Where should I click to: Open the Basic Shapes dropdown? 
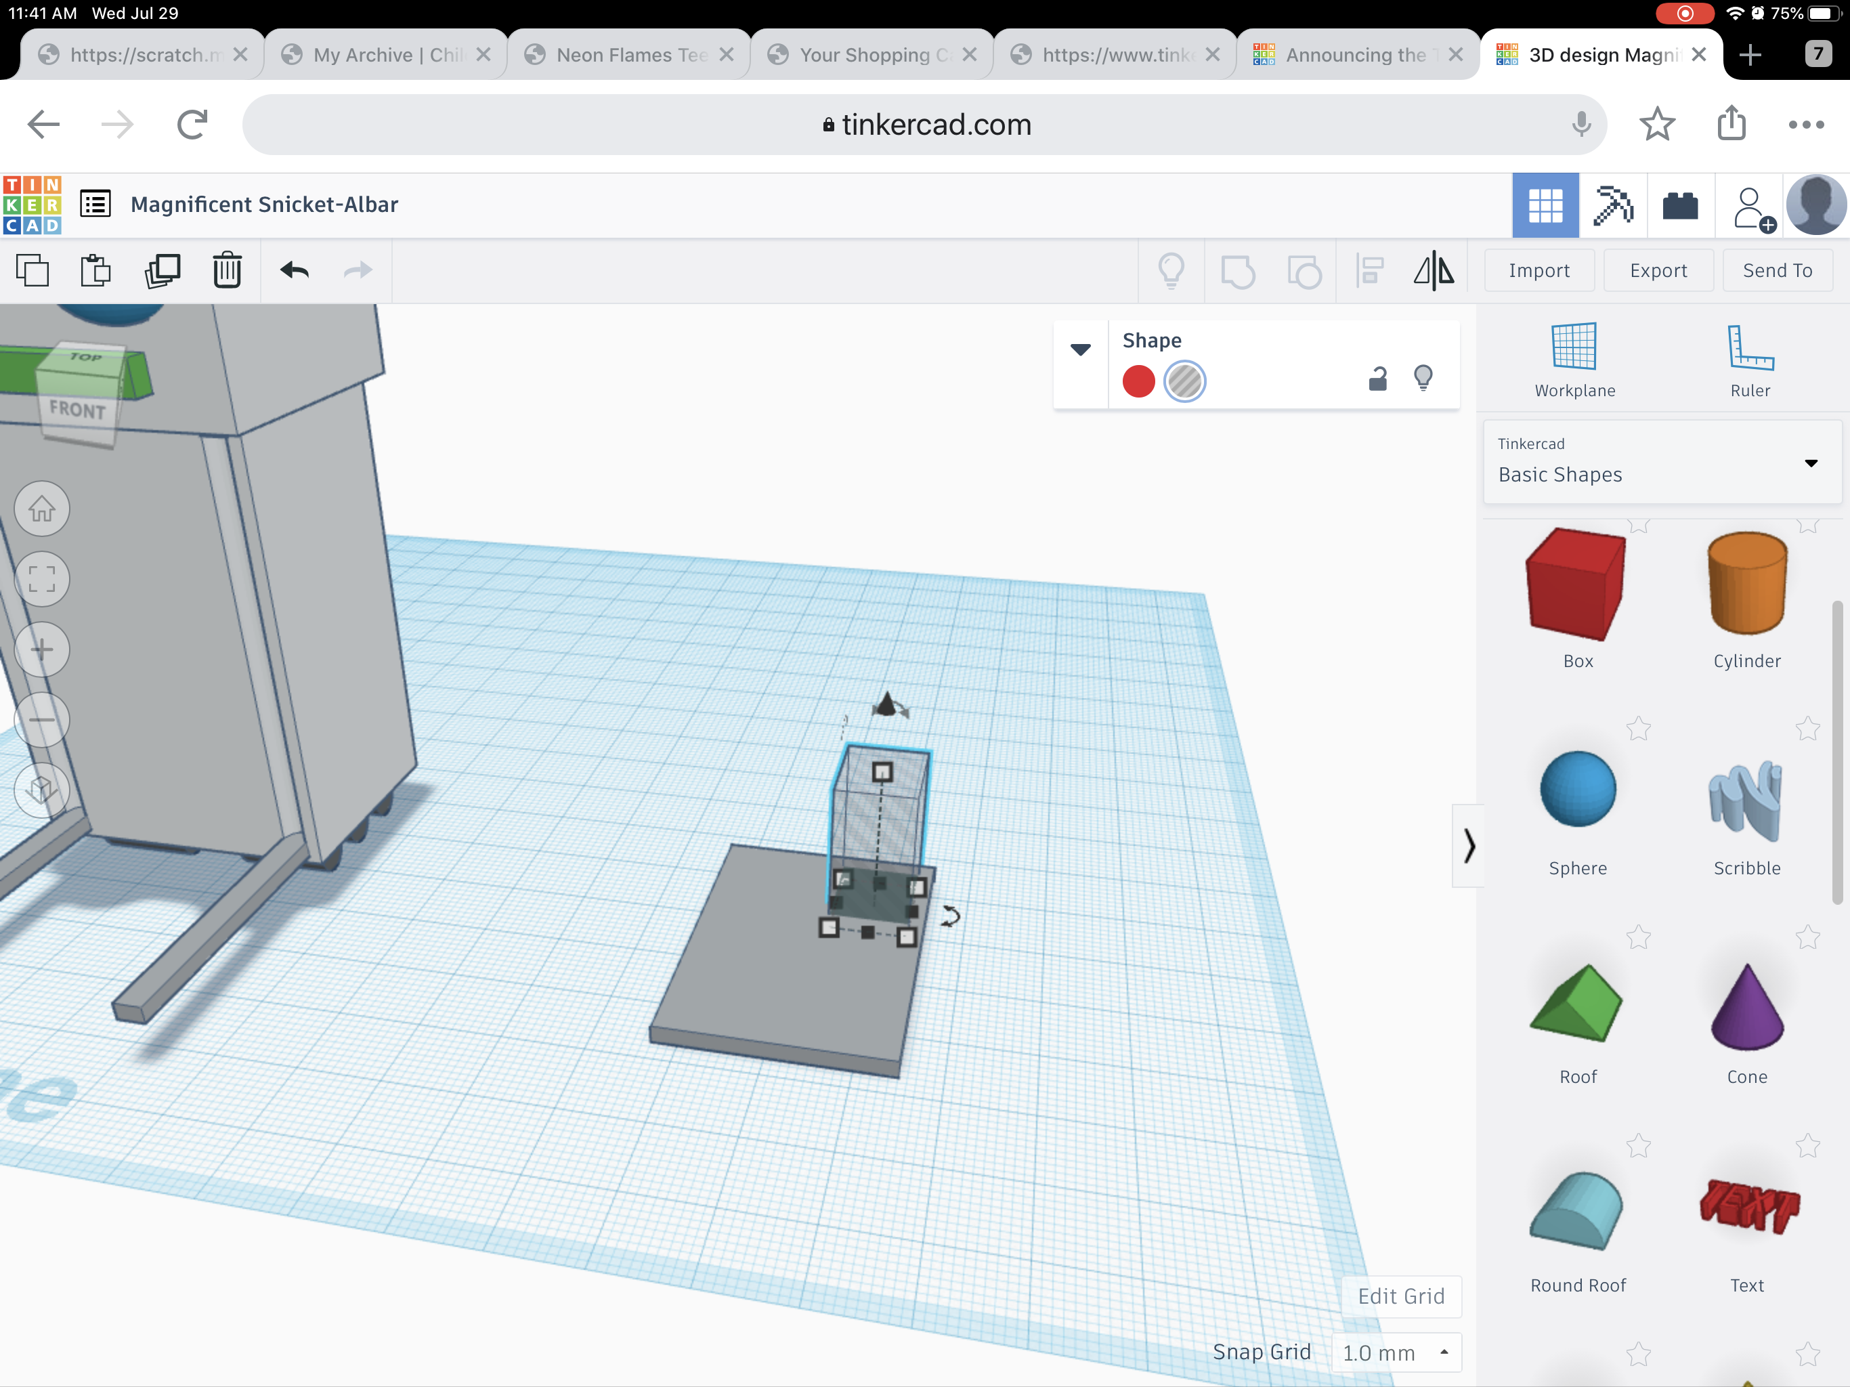pyautogui.click(x=1662, y=462)
